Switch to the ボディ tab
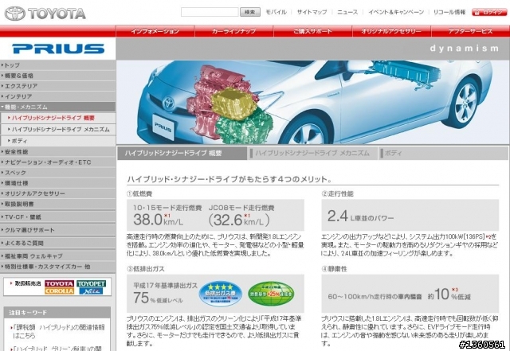This screenshot has height=351, width=510. 444,153
